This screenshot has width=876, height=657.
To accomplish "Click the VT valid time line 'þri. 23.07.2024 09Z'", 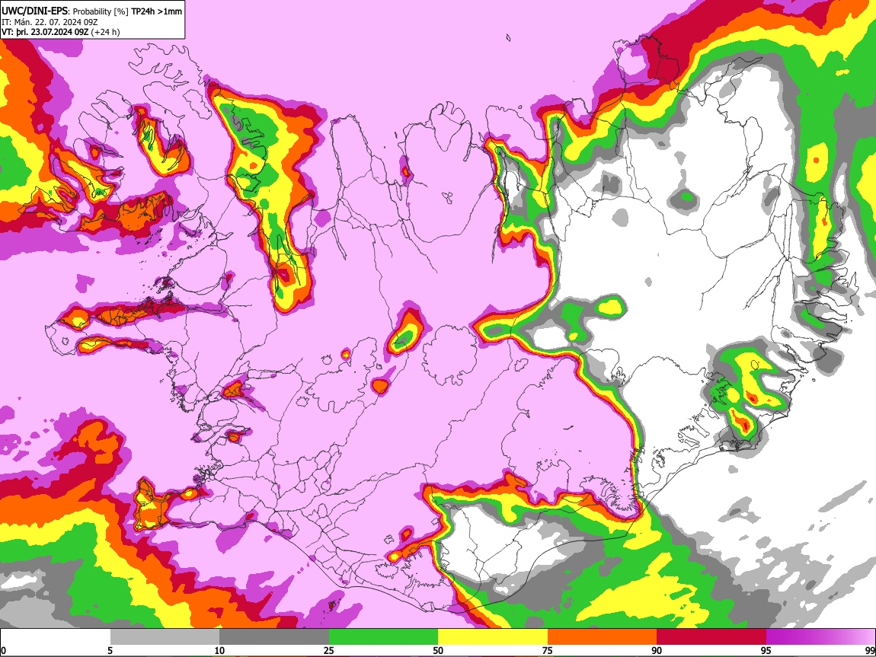I will coord(52,32).
